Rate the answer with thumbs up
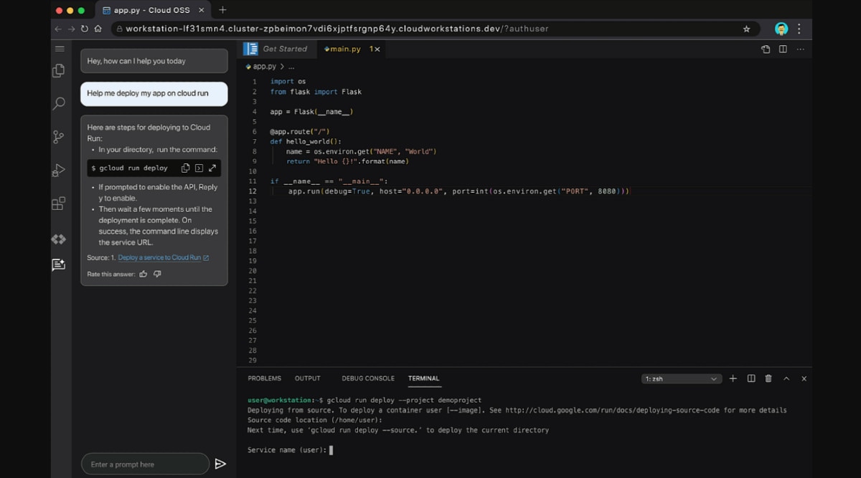The height and width of the screenshot is (478, 861). coord(143,273)
